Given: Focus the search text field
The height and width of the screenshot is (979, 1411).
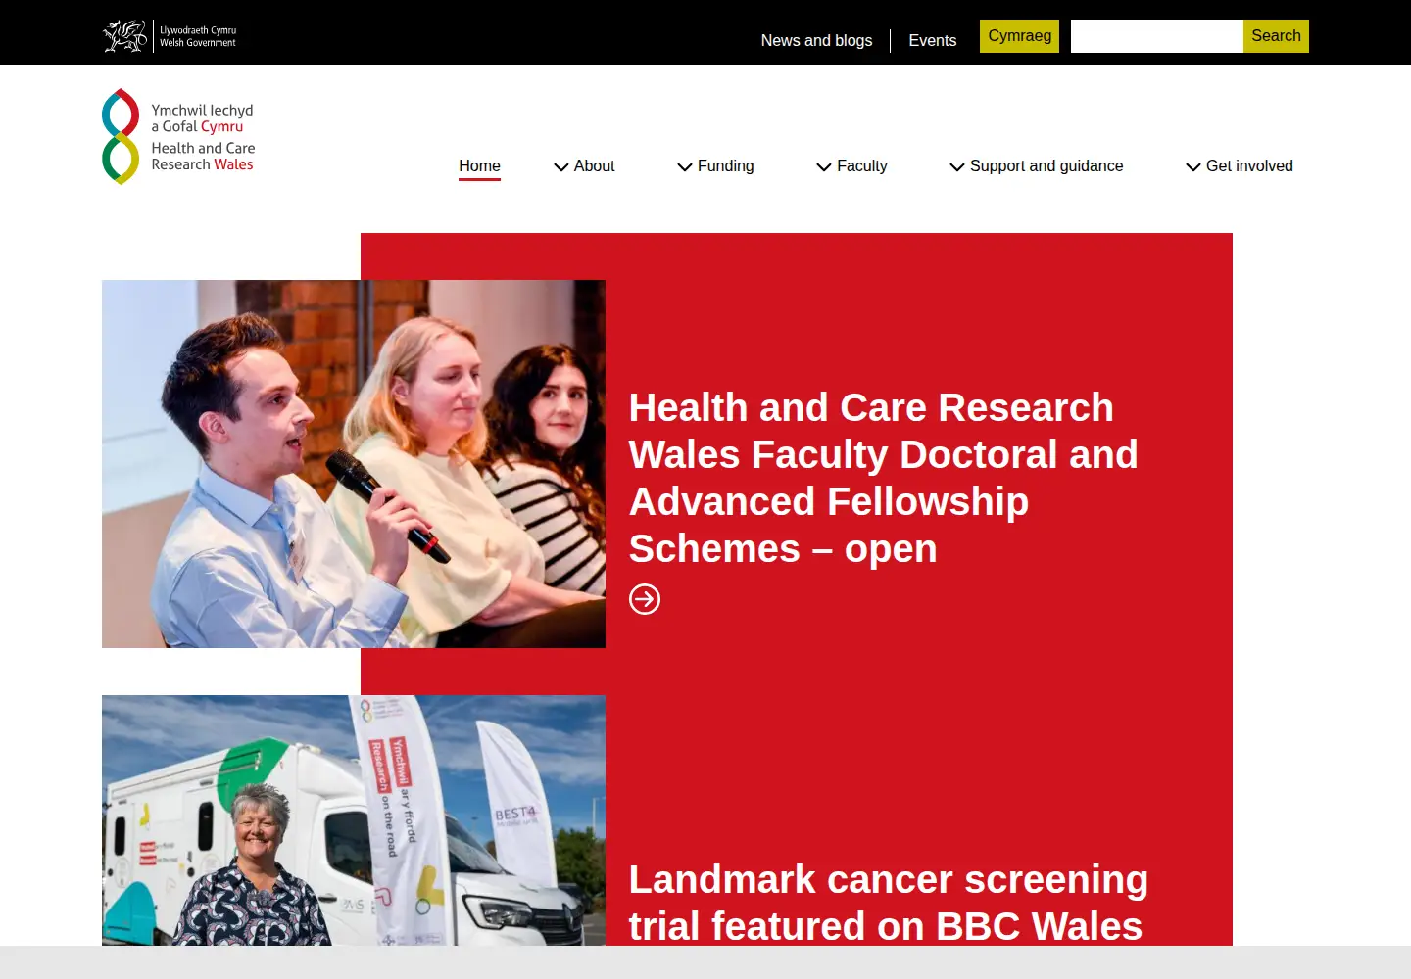Looking at the screenshot, I should click(x=1157, y=36).
